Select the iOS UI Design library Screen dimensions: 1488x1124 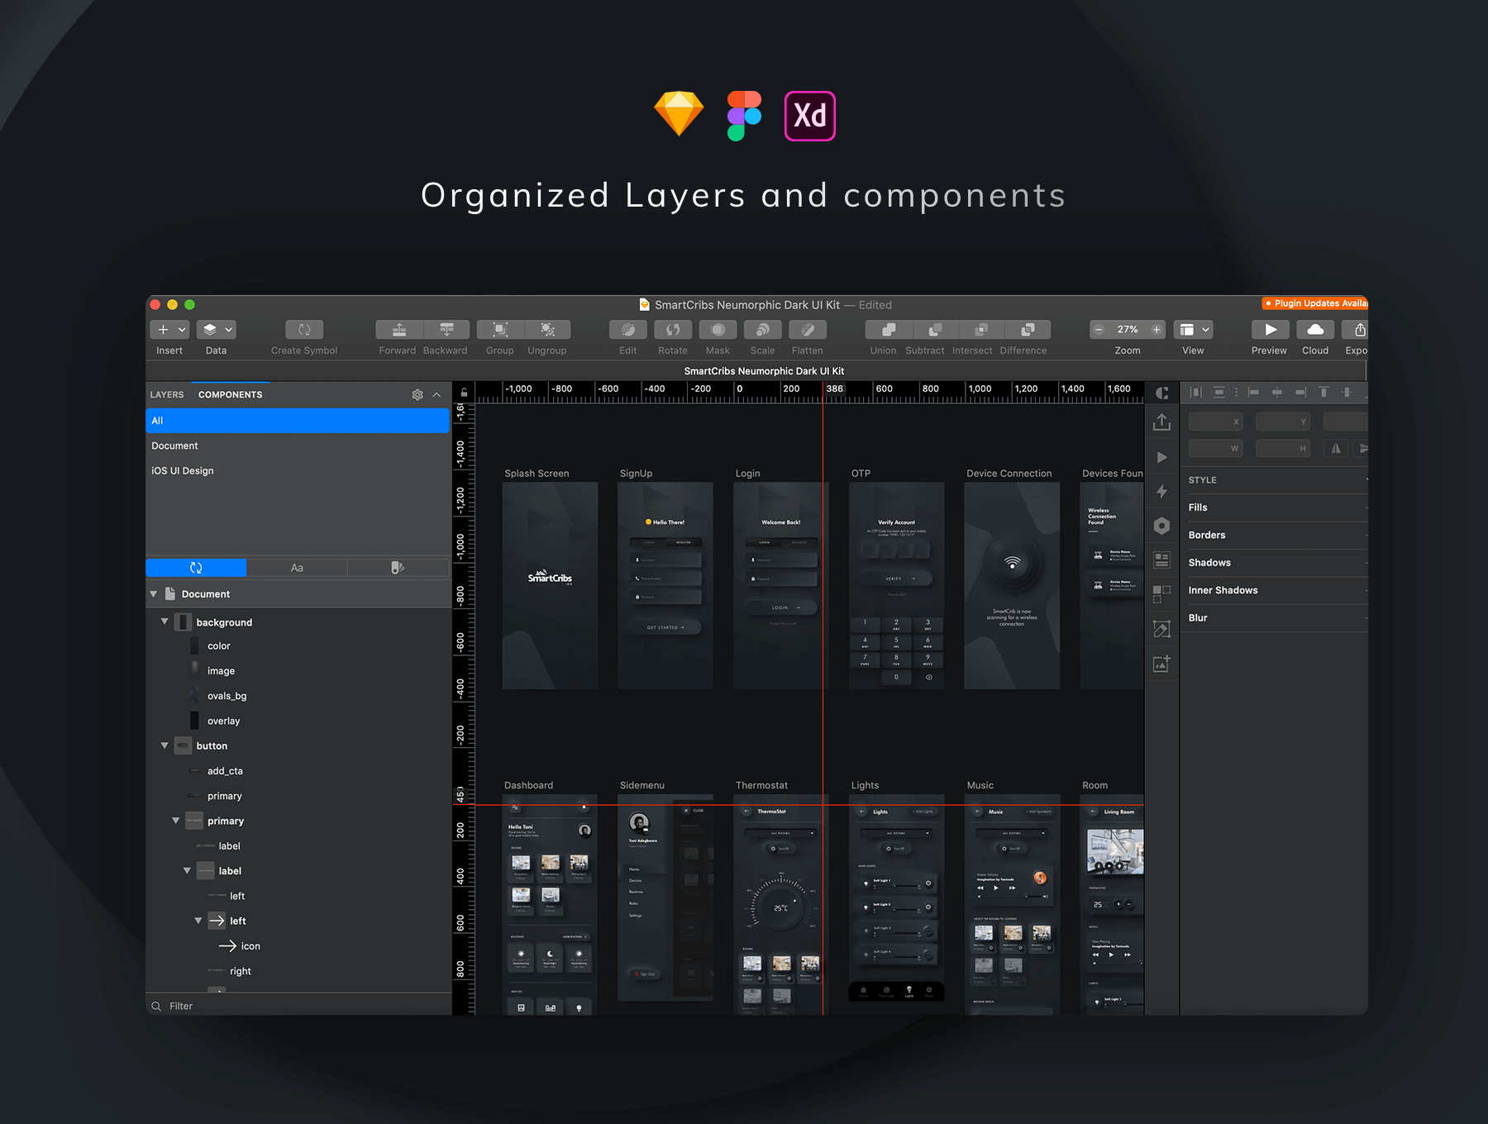[183, 471]
